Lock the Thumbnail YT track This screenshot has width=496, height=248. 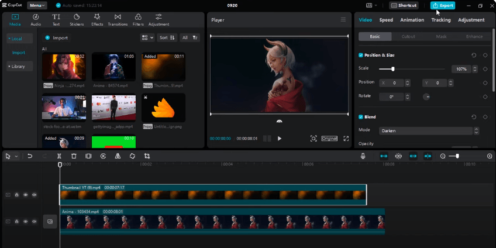click(17, 195)
